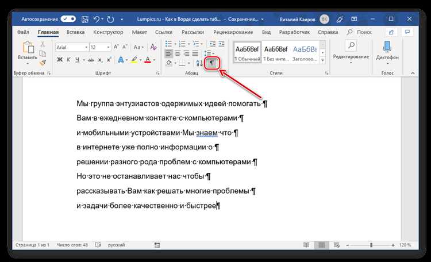Screen dimensions: 431x262
Task: Open the Вставить dropdown arrow
Action: 28,64
